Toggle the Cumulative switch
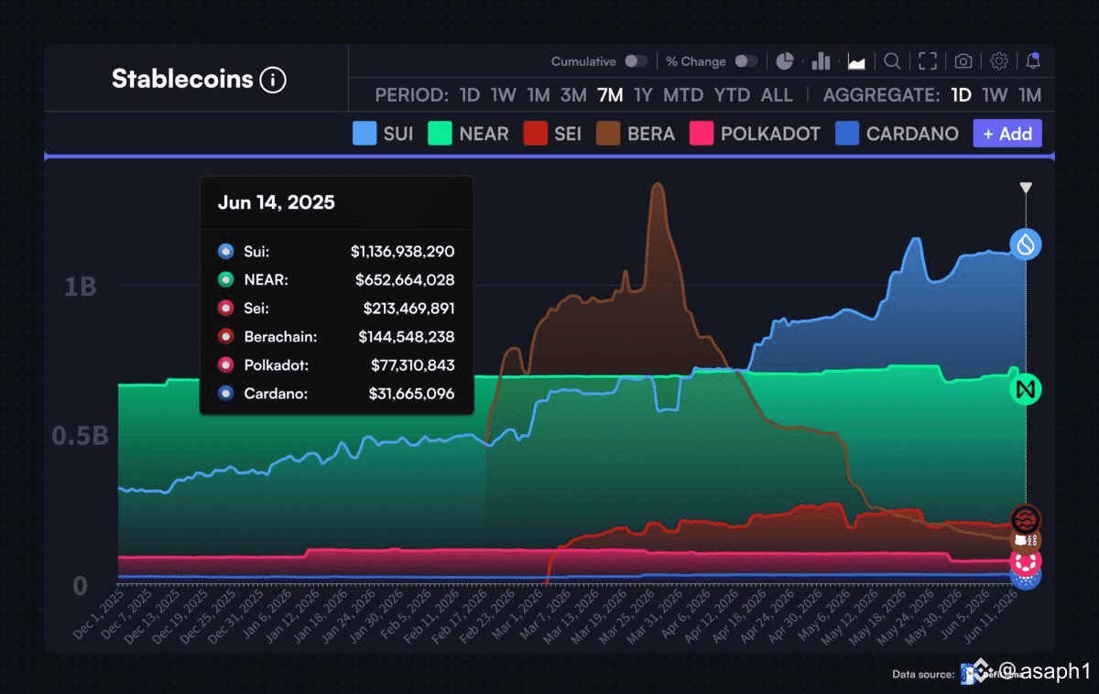This screenshot has width=1099, height=694. tap(636, 61)
